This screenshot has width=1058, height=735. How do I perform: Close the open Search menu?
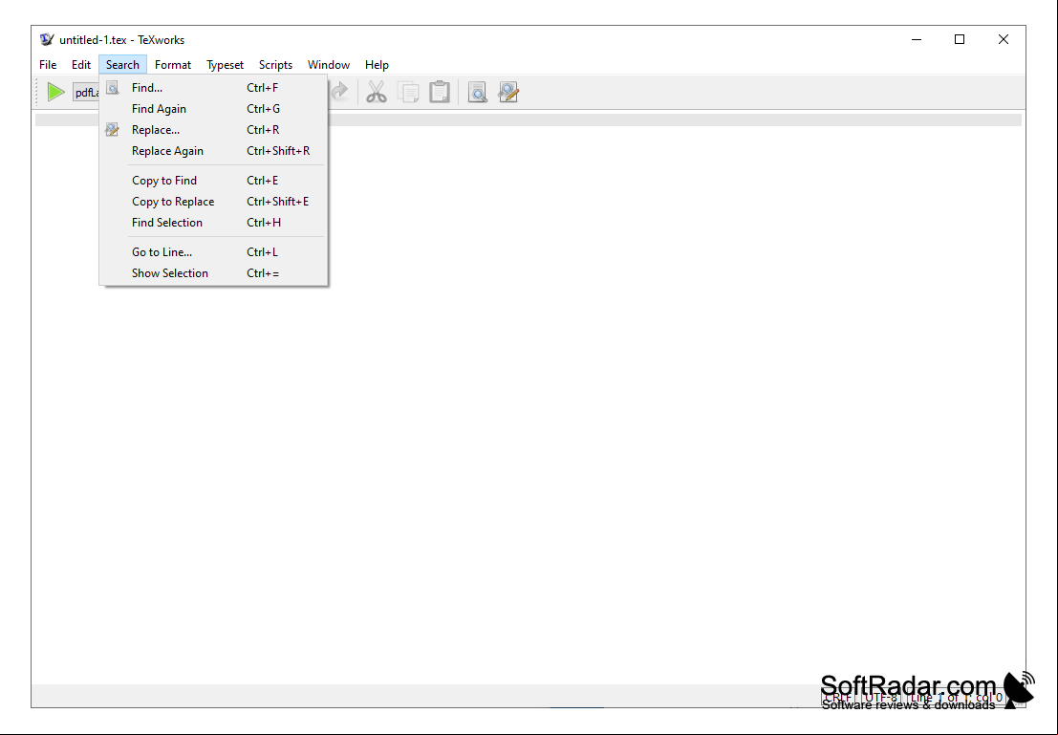[x=122, y=65]
